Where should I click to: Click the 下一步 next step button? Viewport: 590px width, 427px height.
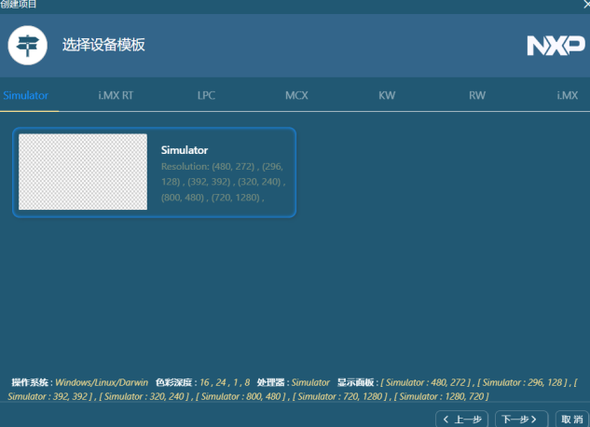click(522, 420)
